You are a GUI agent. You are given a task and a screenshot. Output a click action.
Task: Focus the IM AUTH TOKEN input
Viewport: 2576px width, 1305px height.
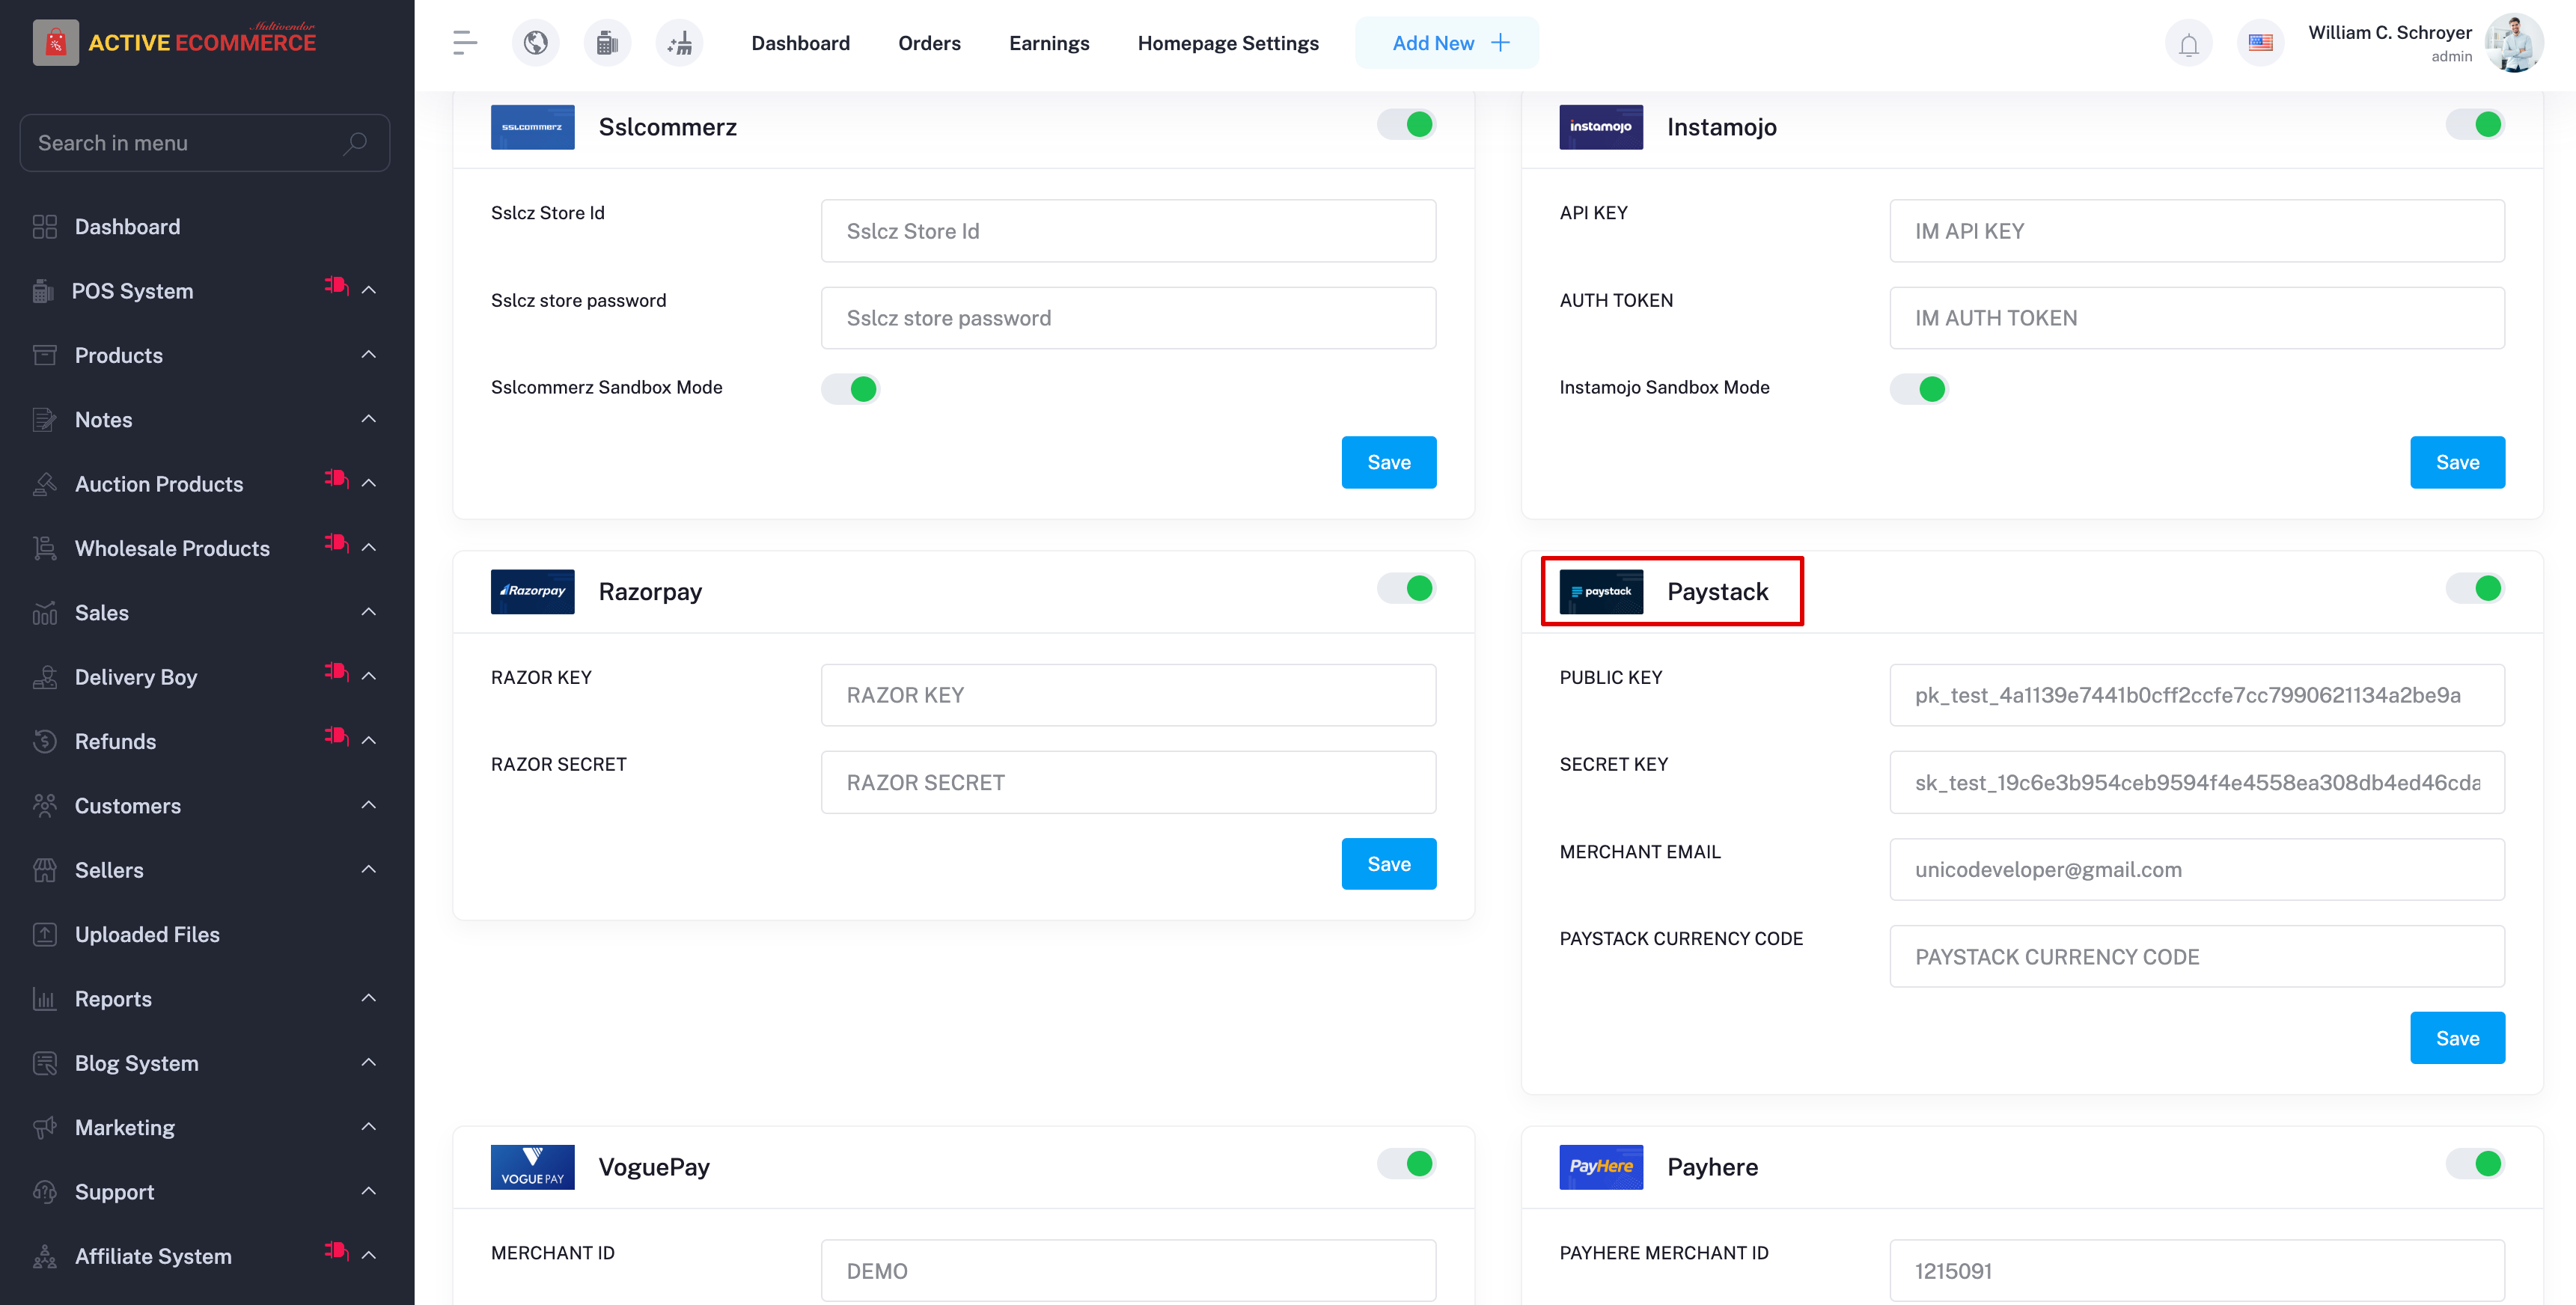[x=2197, y=318]
